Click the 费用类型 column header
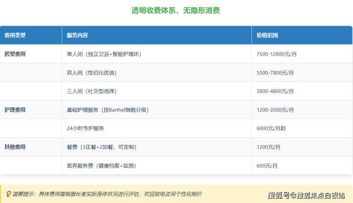 [x=15, y=35]
